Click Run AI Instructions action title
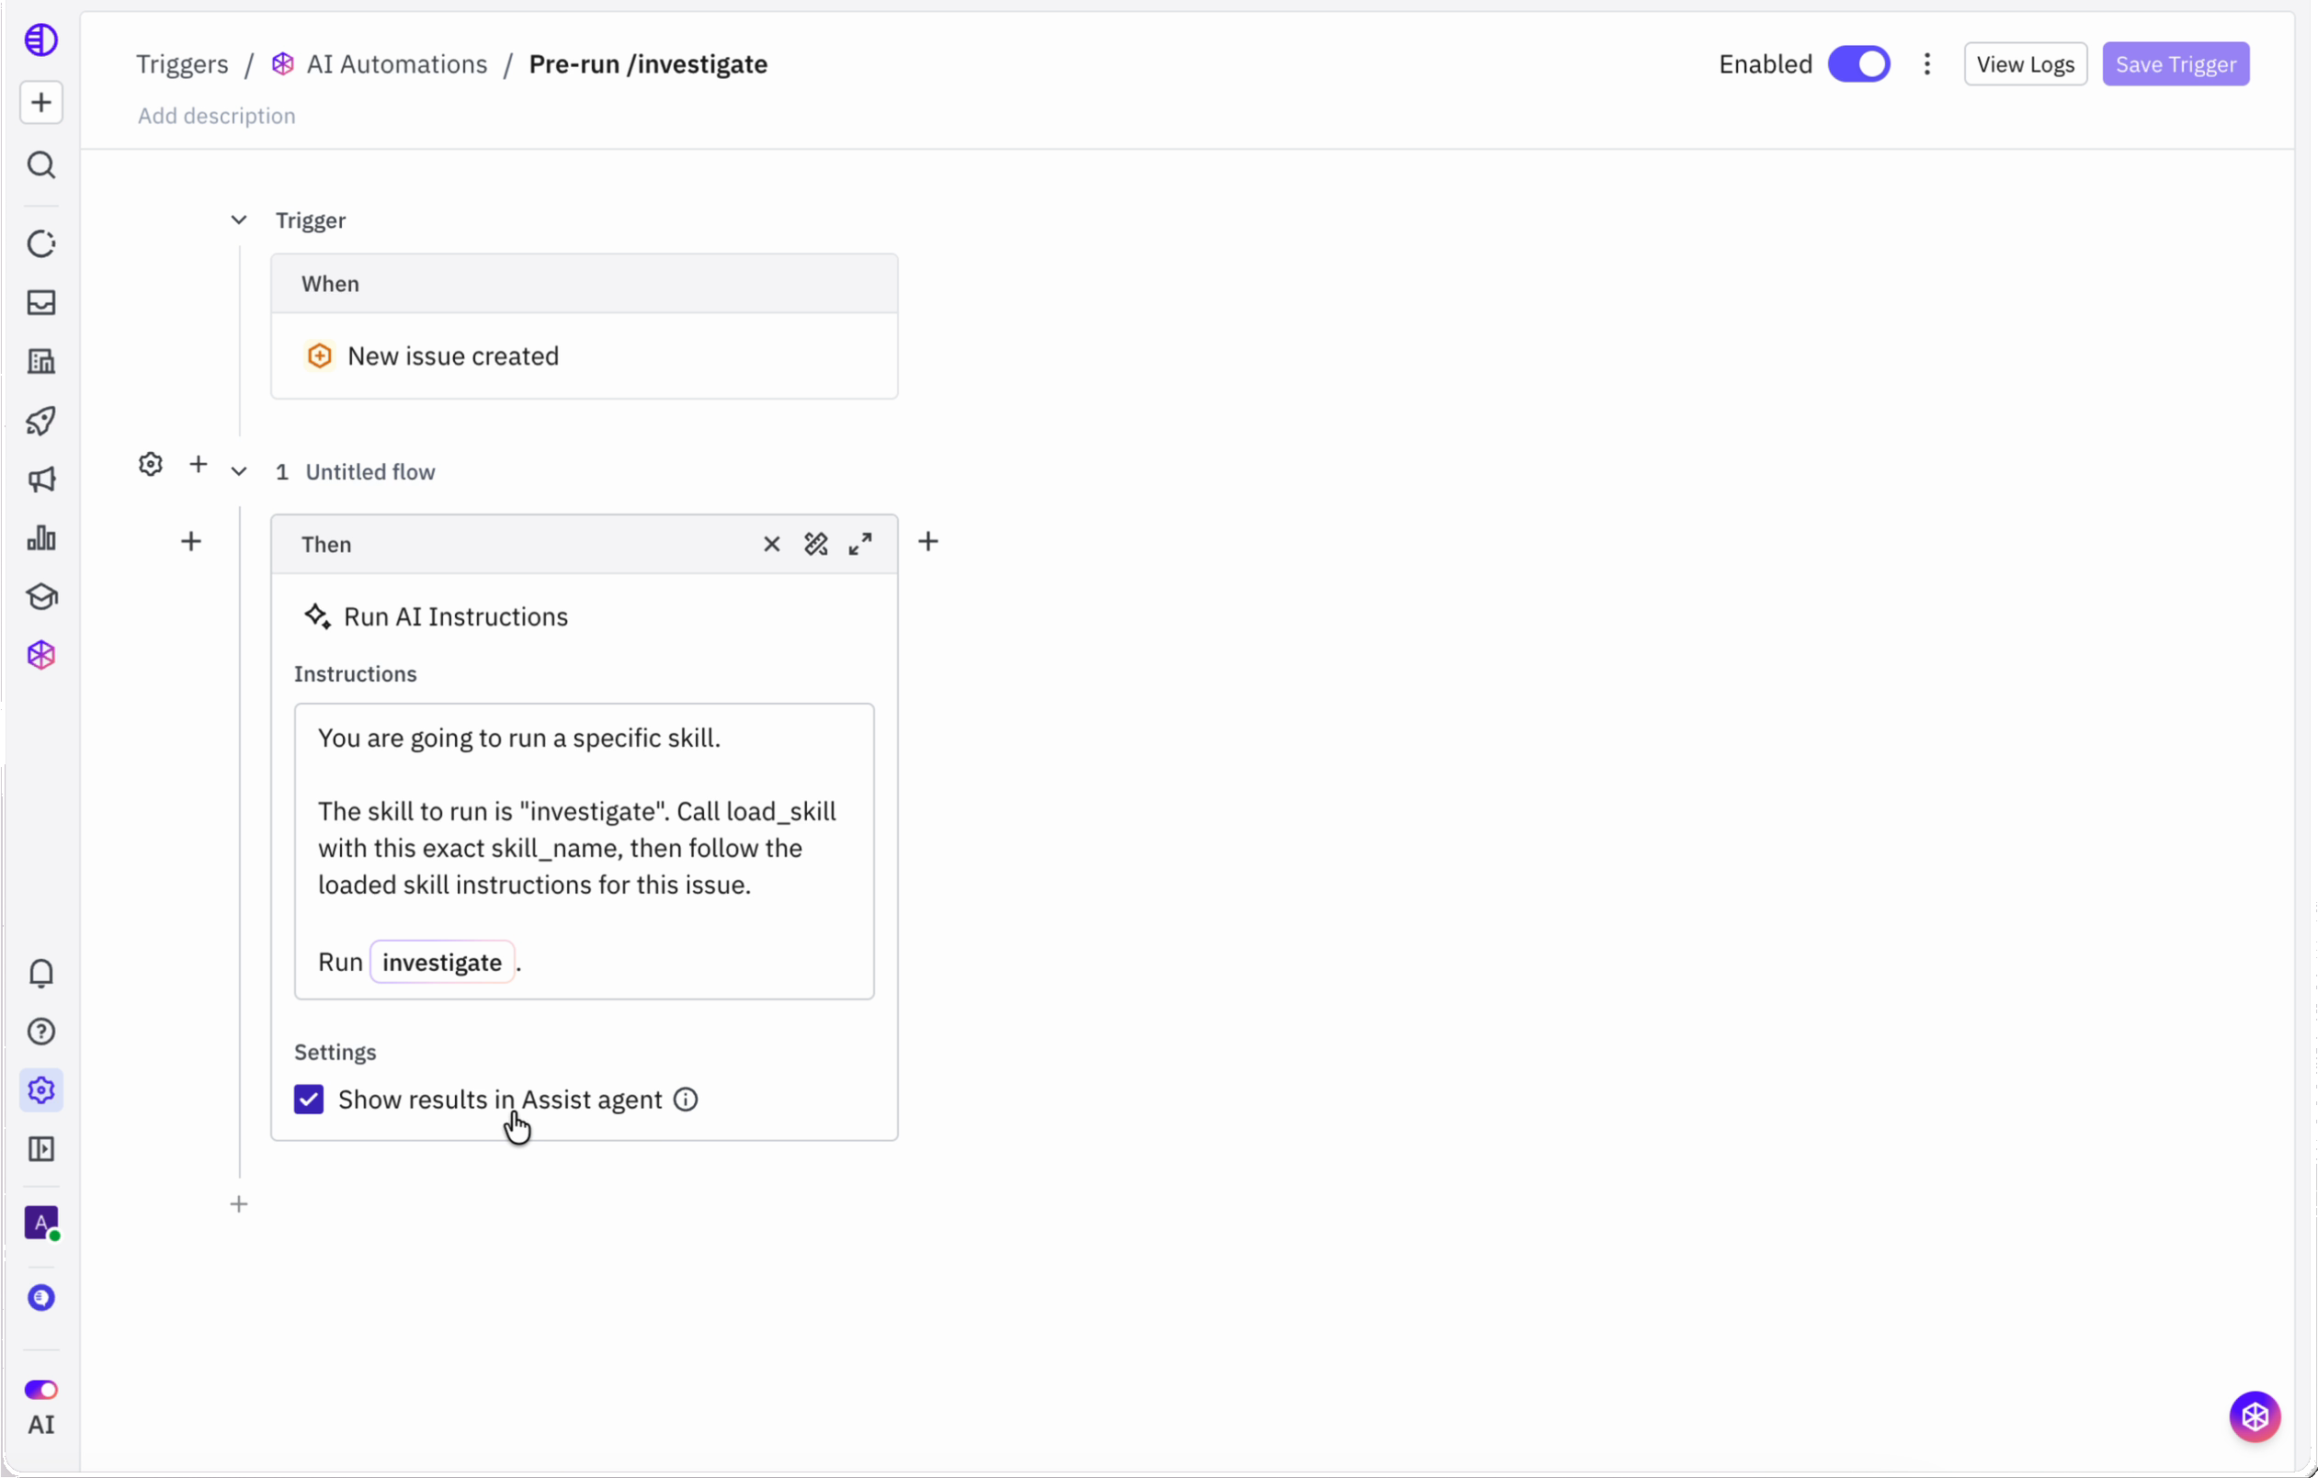2318x1478 pixels. (x=455, y=616)
